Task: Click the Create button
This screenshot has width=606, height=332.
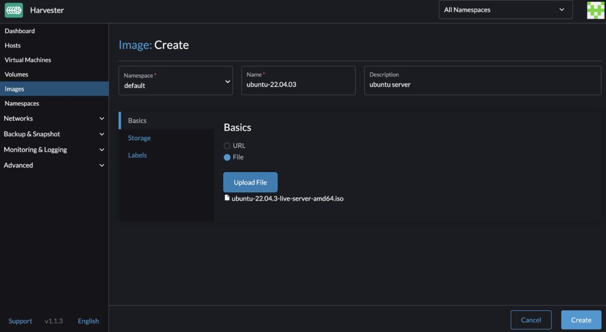Action: click(x=581, y=320)
